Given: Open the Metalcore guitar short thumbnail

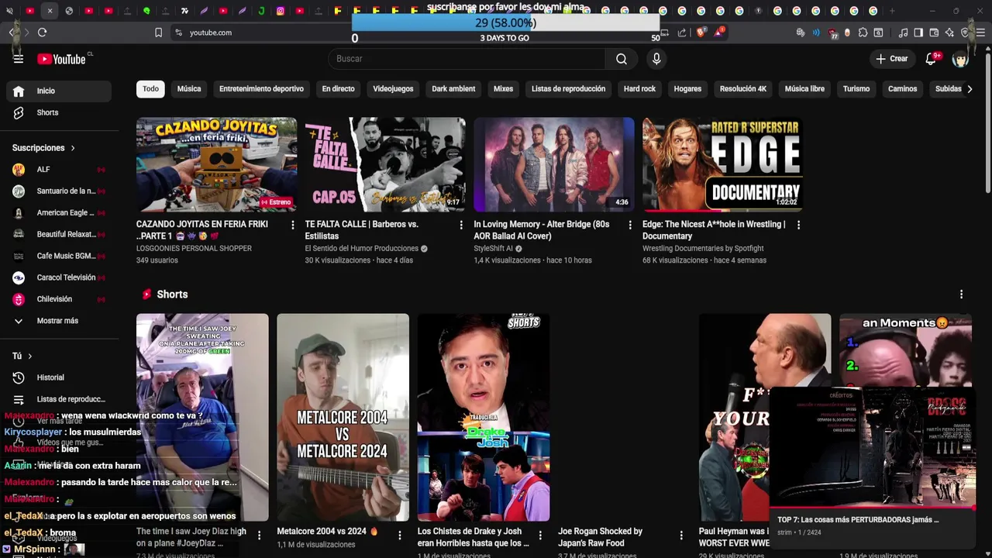Looking at the screenshot, I should (343, 417).
